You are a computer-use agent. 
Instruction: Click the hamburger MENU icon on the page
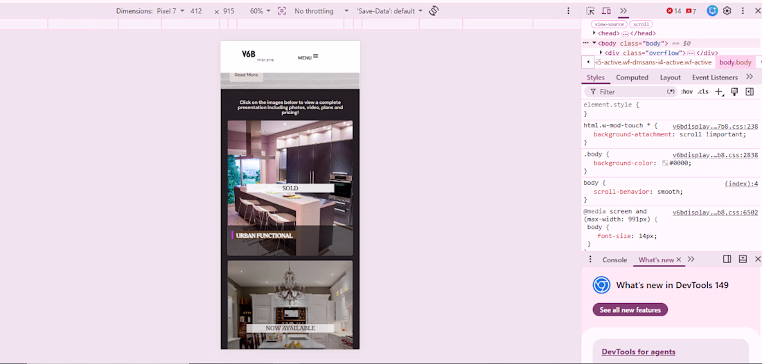(x=315, y=56)
